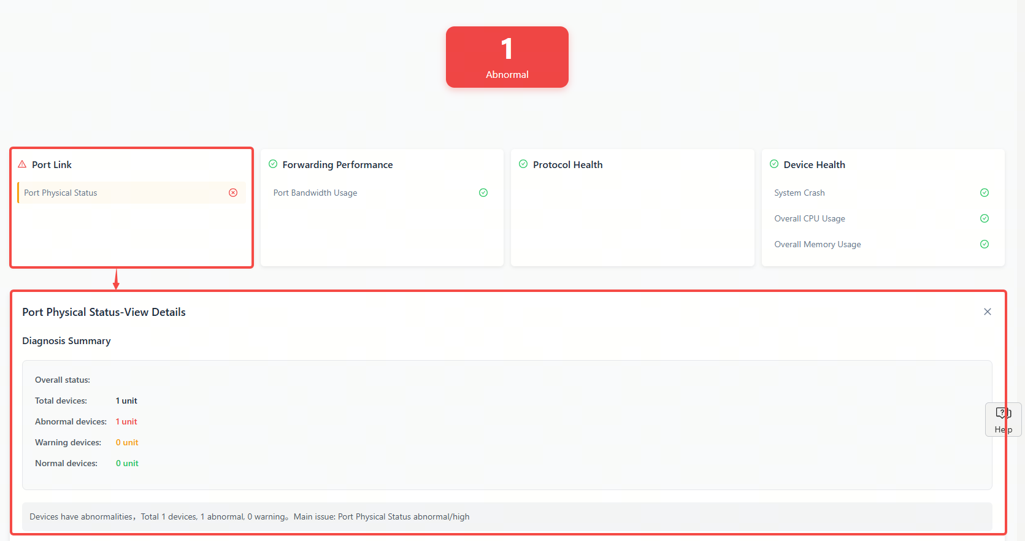Click the Protocol Health green check icon
1025x541 pixels.
pyautogui.click(x=523, y=164)
